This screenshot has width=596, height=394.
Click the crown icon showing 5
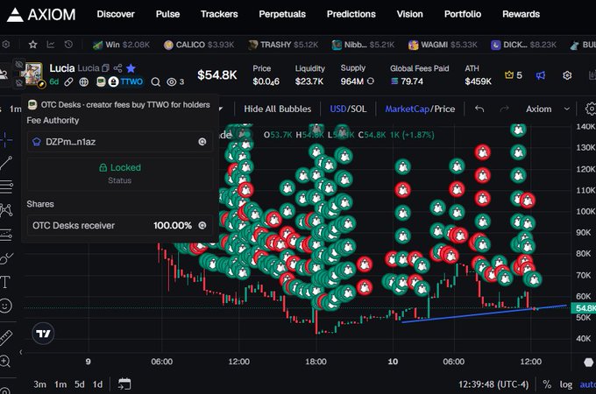tap(513, 75)
